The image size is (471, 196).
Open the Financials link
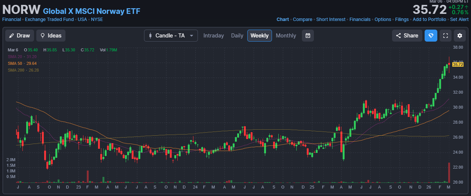click(360, 19)
